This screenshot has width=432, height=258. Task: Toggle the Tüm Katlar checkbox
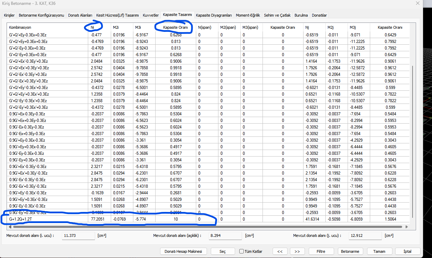242,251
